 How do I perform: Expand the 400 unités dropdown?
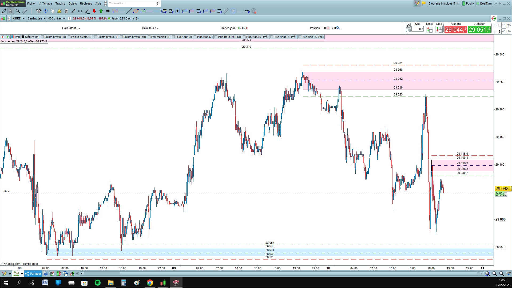(x=56, y=18)
